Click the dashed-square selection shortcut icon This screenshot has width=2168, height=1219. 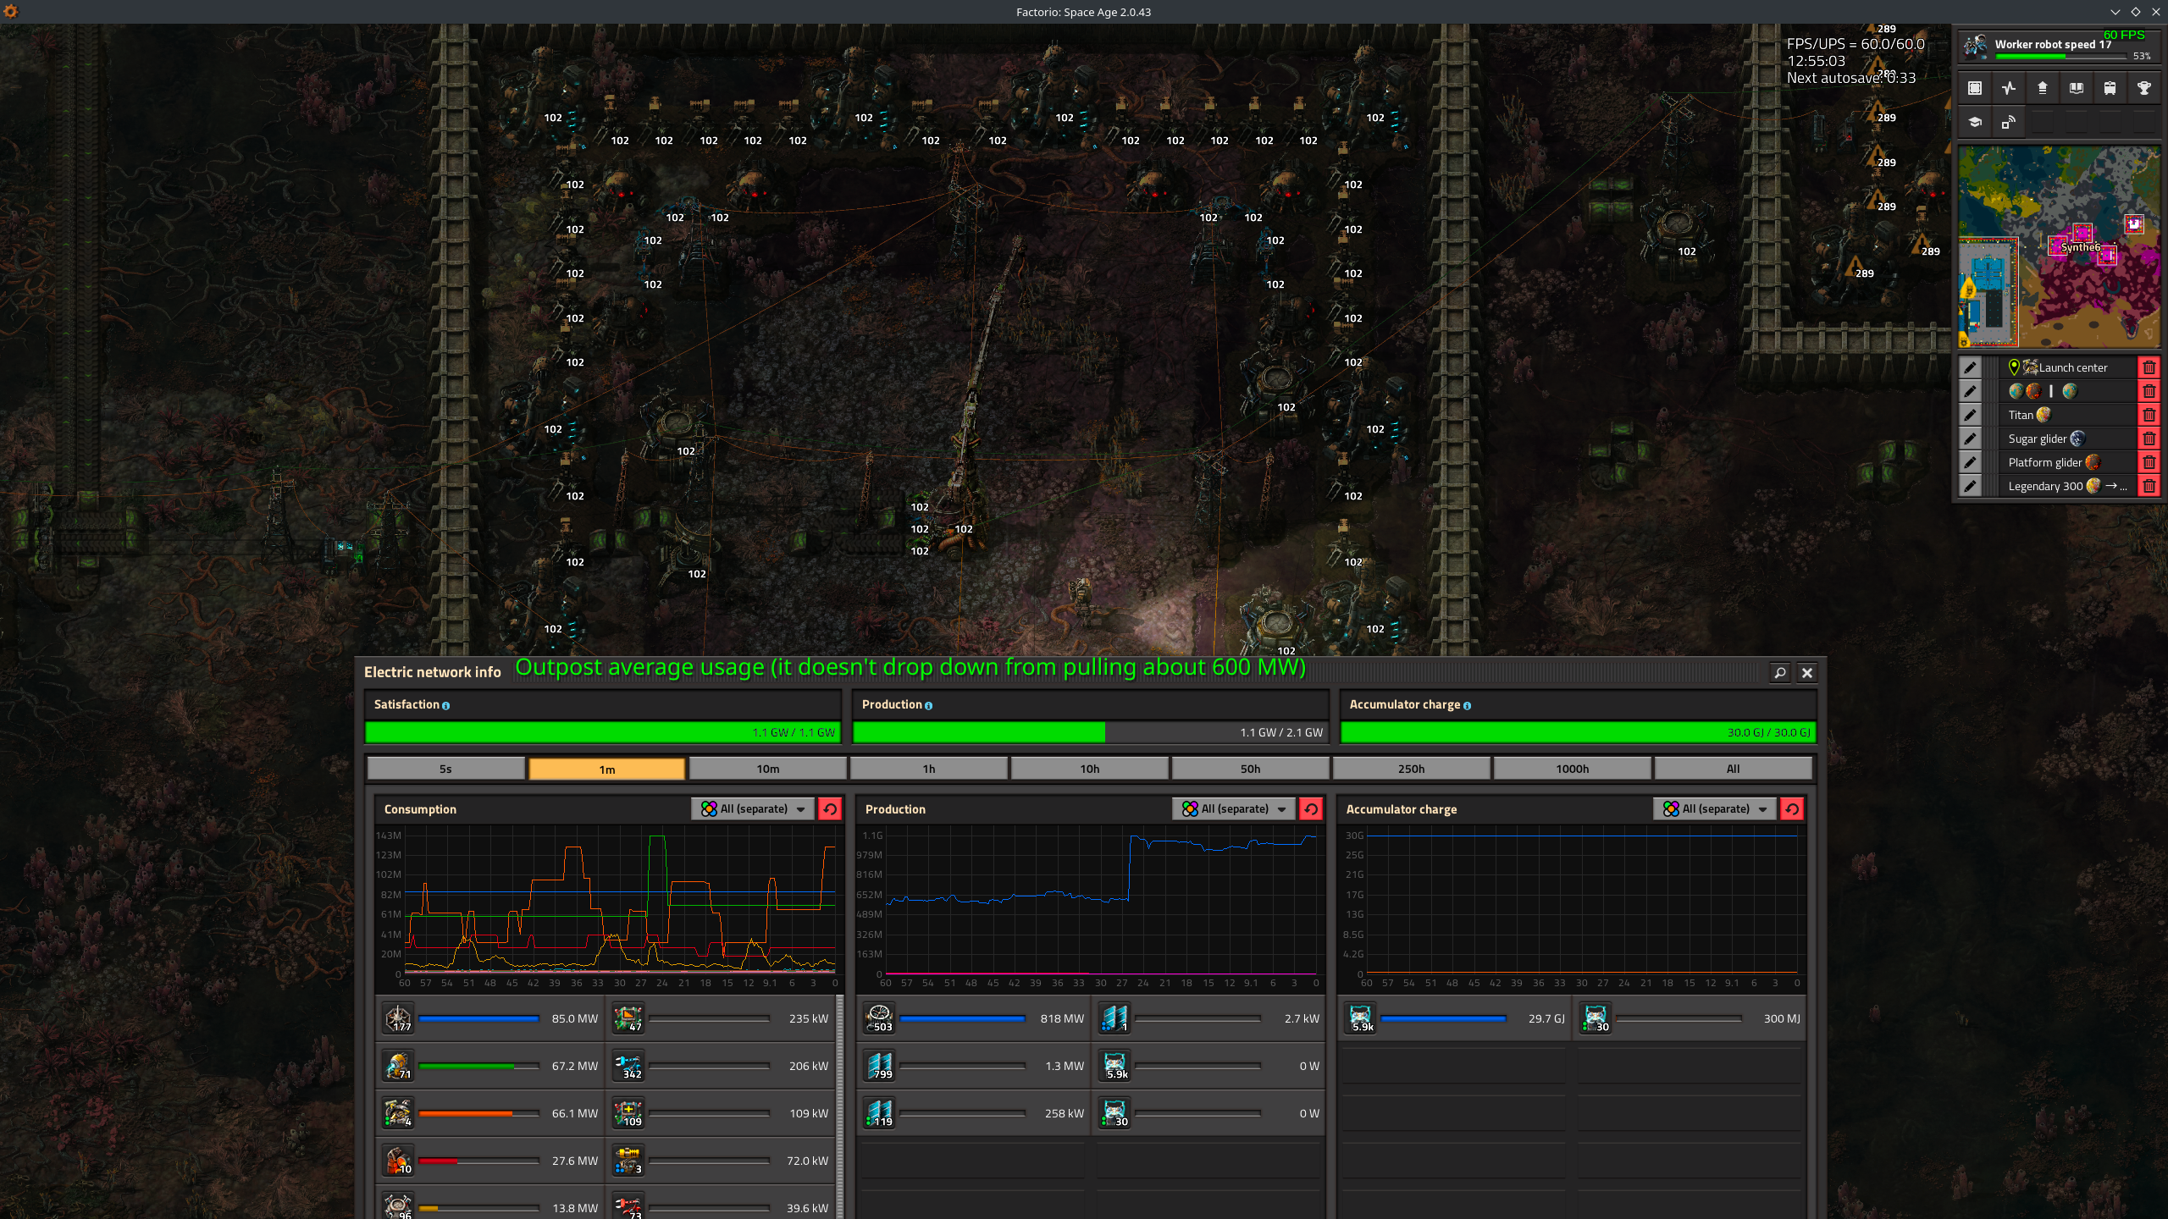[x=1975, y=88]
